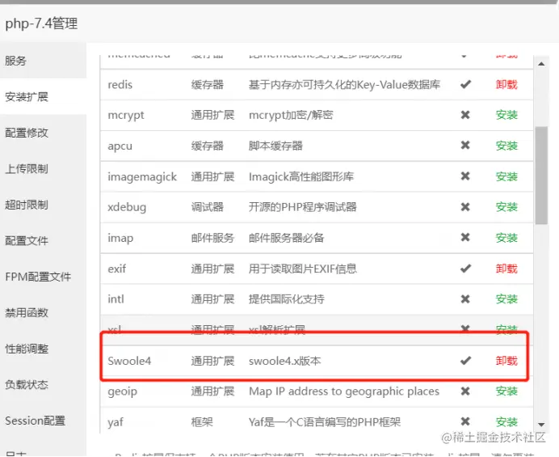The width and height of the screenshot is (559, 457).
Task: Click the 开源的PHP程序调试器 description
Action: click(x=303, y=207)
